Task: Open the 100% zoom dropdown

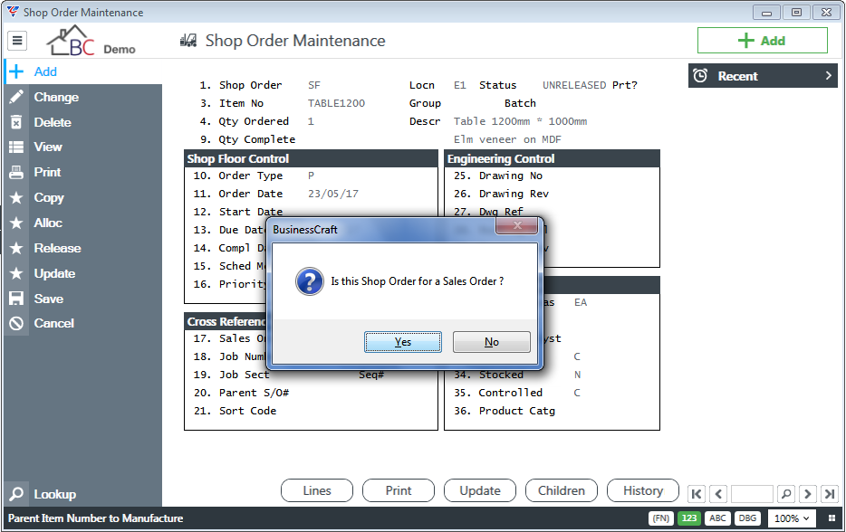Action: pyautogui.click(x=791, y=518)
